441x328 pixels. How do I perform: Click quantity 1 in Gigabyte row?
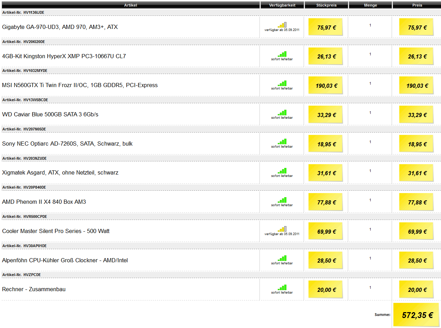coord(370,25)
